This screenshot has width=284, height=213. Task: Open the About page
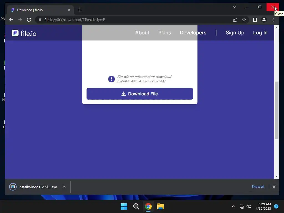tap(142, 33)
